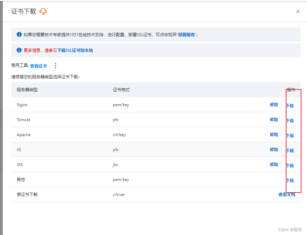Open 查看文档 for root certificate download
307x235 pixels.
[x=287, y=195]
